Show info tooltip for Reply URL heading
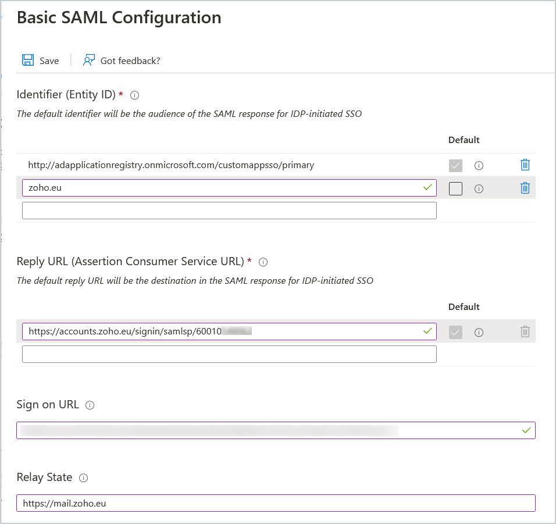This screenshot has width=556, height=524. [263, 262]
